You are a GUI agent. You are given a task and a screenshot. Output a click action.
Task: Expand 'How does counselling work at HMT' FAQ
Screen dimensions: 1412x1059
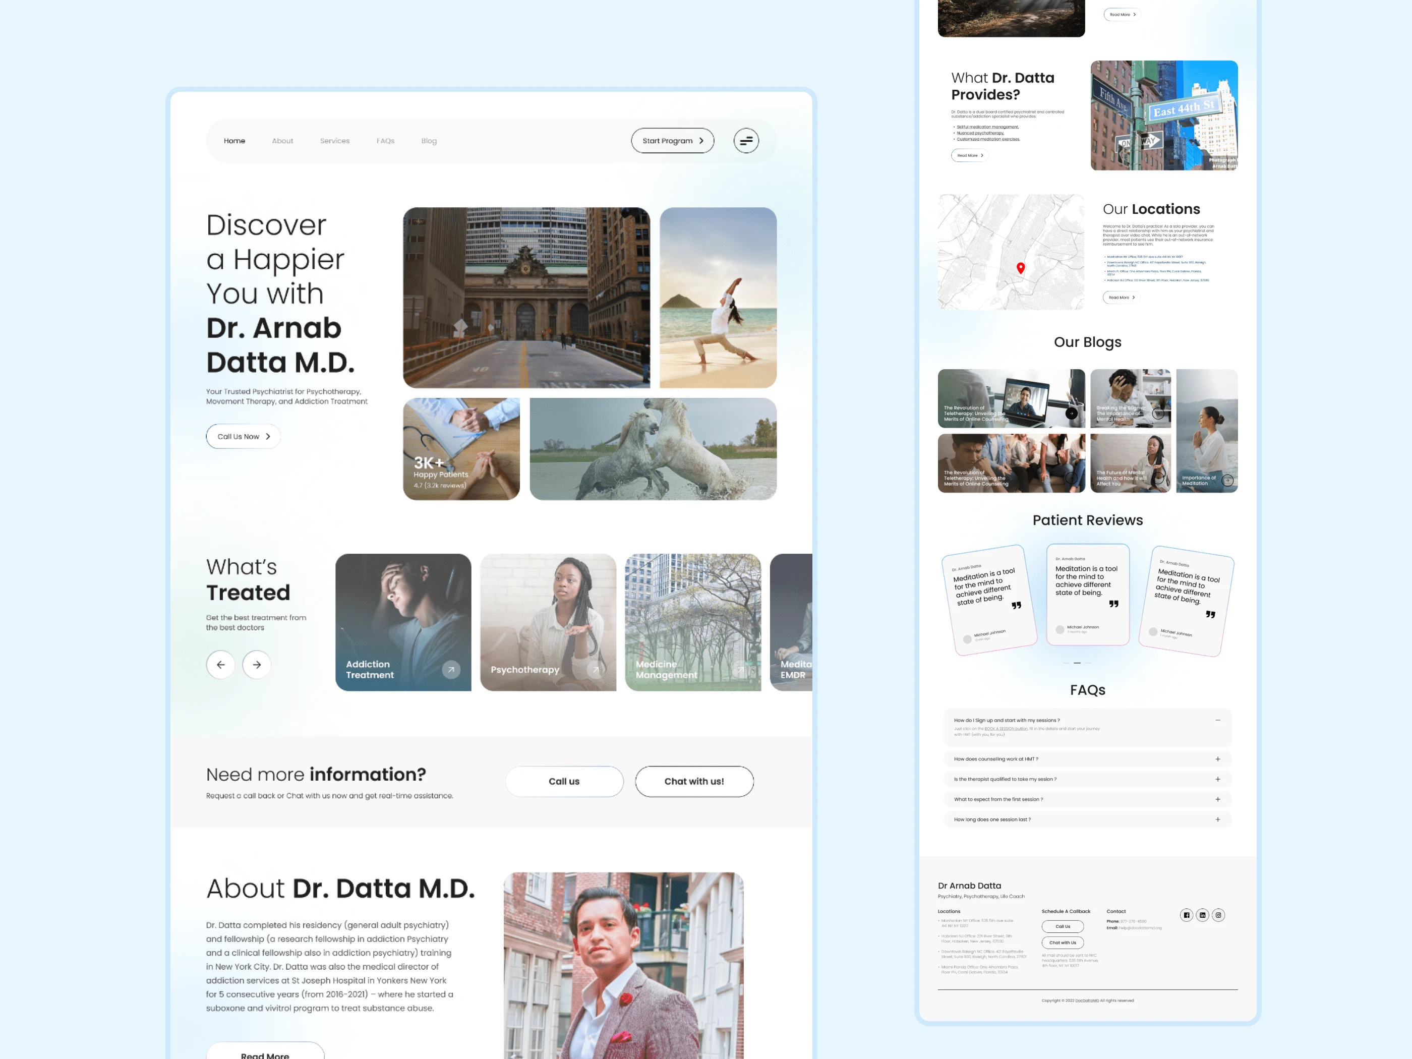(x=1217, y=759)
